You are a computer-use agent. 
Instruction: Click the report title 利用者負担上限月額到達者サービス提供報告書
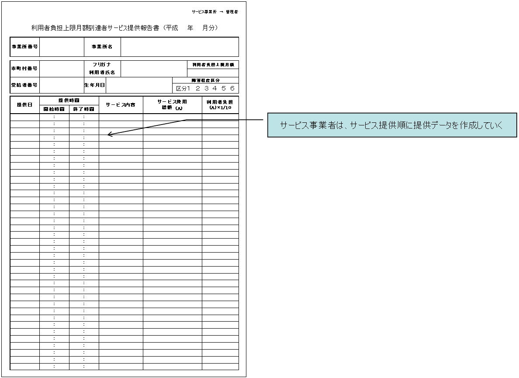(125, 28)
